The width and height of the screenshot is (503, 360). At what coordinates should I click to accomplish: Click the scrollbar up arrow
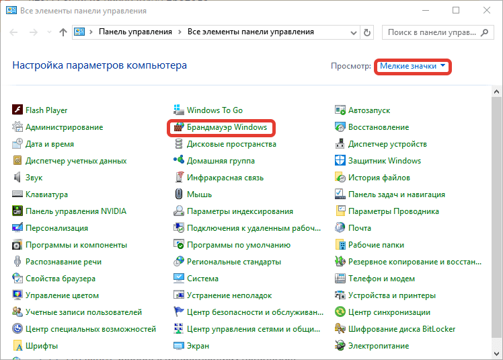point(496,92)
